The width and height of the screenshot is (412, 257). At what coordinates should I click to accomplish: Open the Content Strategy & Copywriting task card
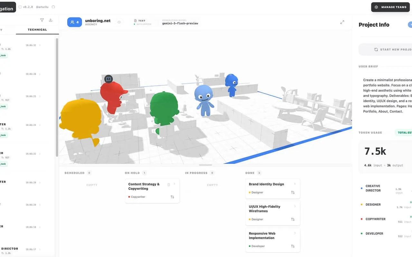point(152,191)
